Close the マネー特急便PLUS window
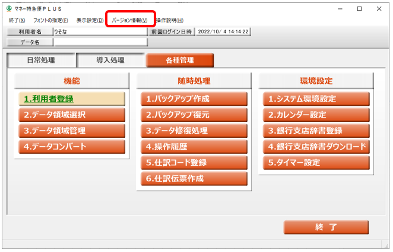The width and height of the screenshot is (393, 252). point(379,9)
